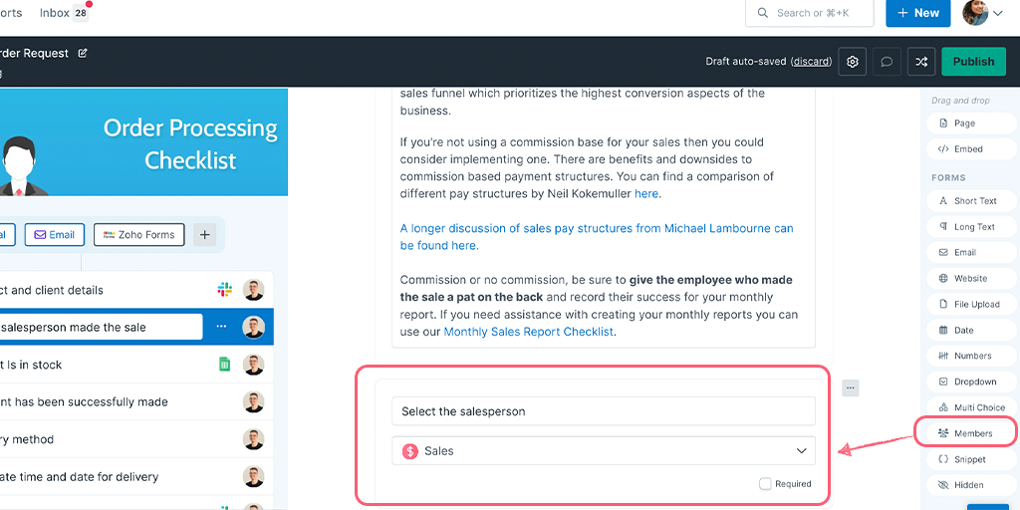Open the three-dot menu beside the salesperson field
1020x510 pixels.
[x=851, y=387]
